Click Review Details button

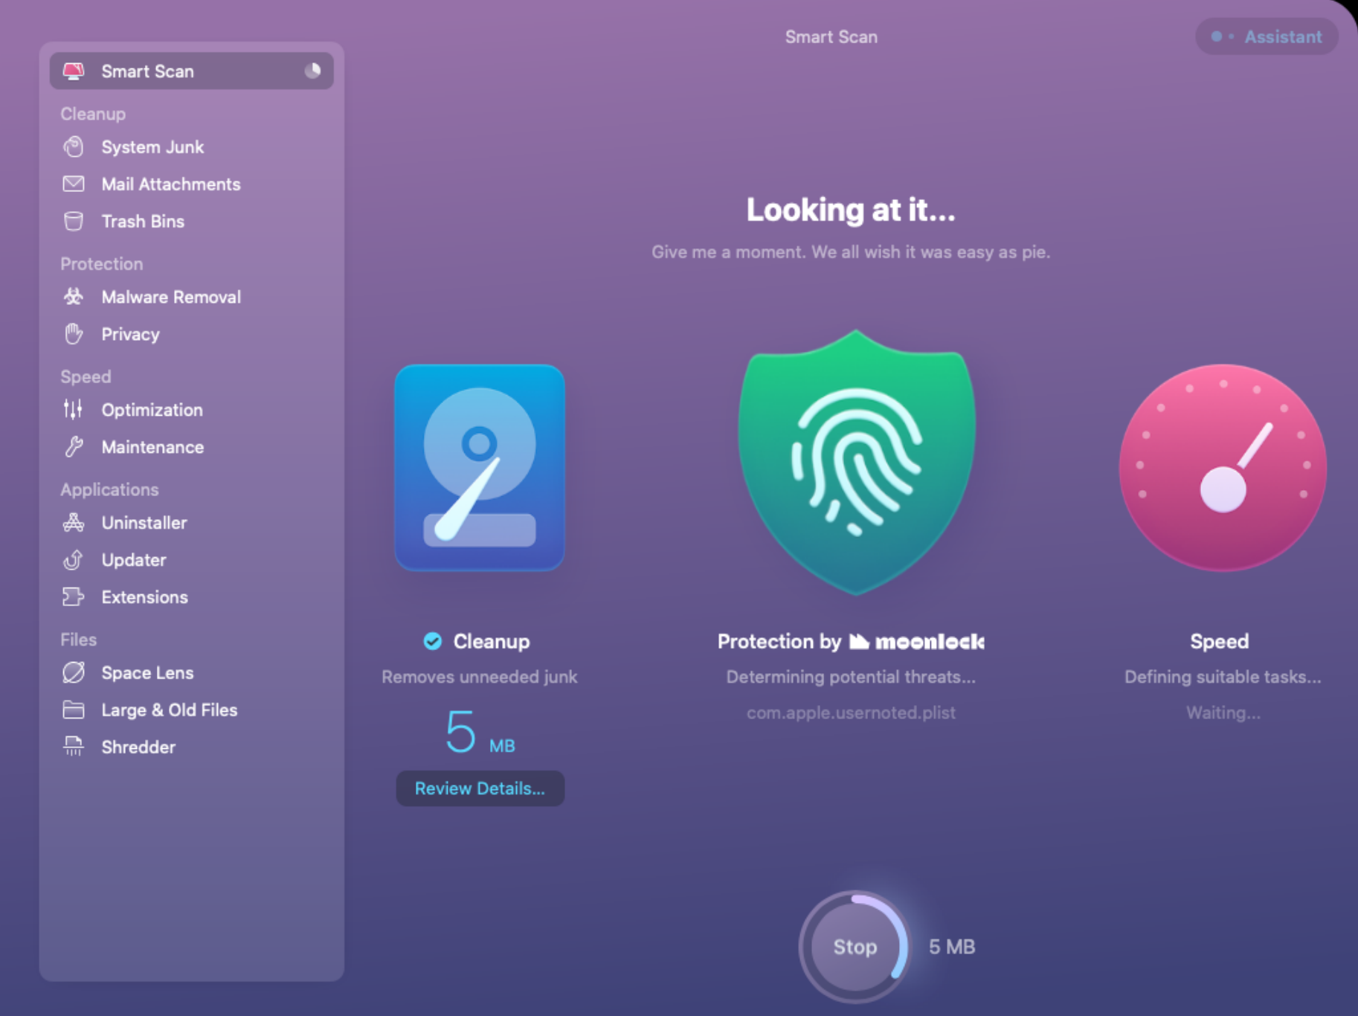[x=480, y=788]
